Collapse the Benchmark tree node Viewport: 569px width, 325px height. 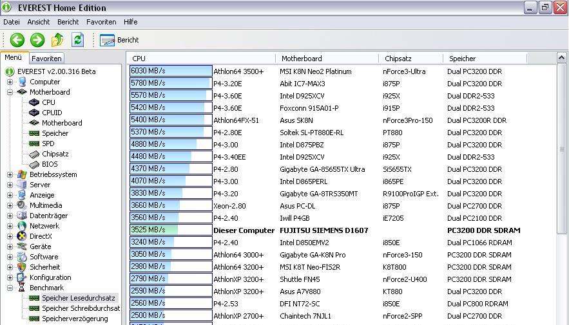coord(10,288)
